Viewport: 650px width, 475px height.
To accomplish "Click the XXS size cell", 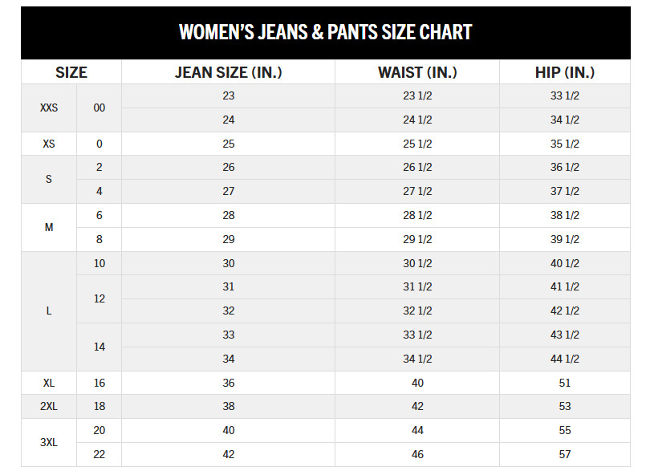I will point(49,108).
